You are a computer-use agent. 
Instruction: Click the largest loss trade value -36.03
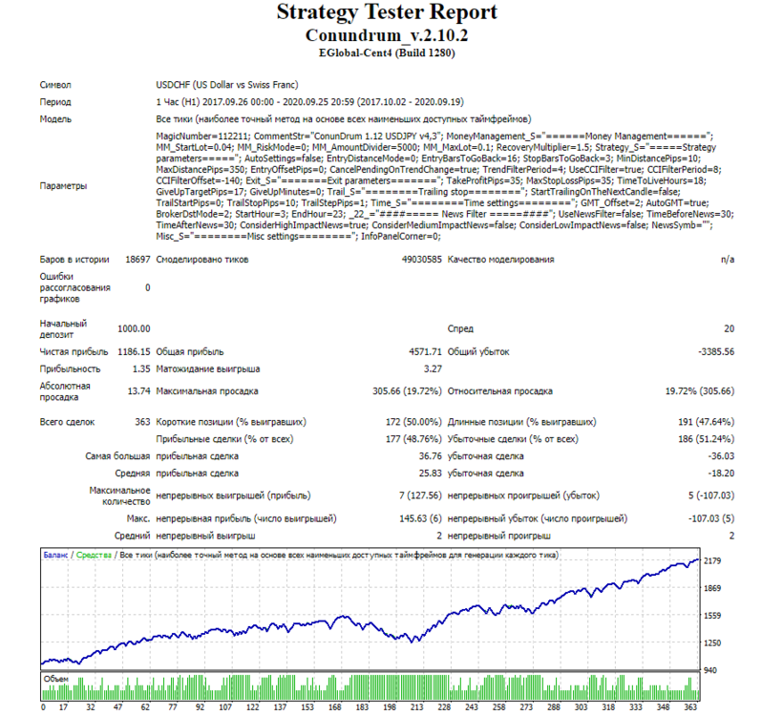click(x=721, y=456)
